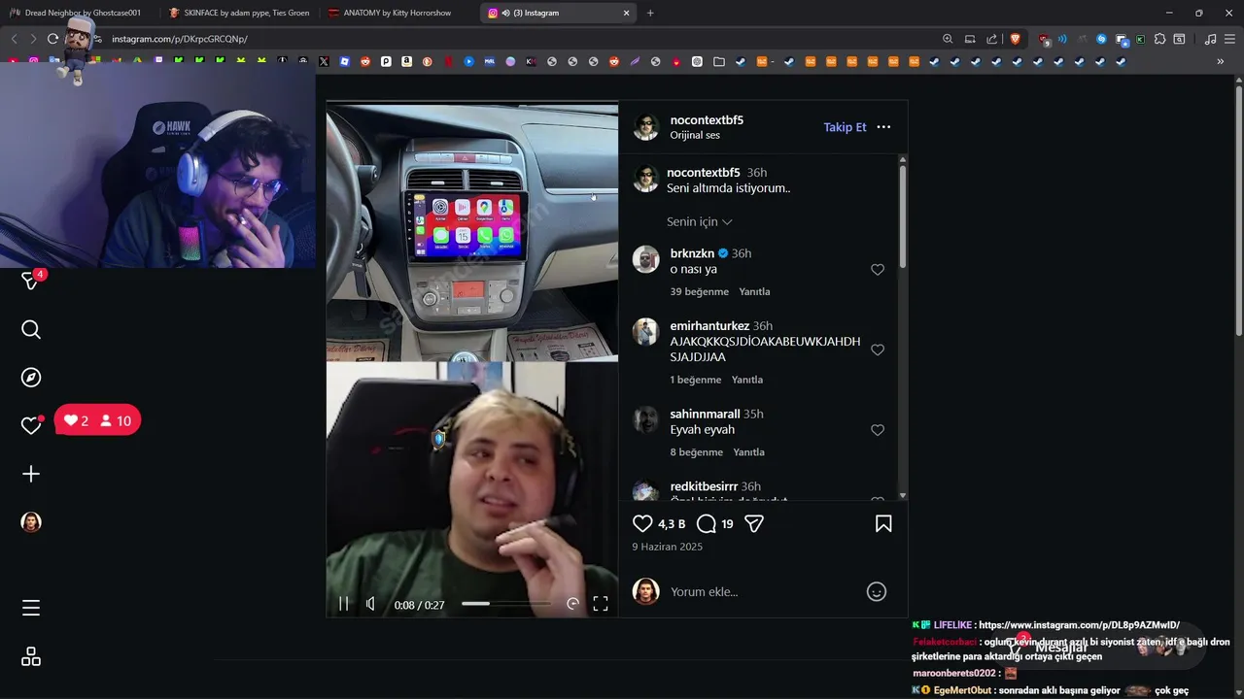Save the post with bookmark icon

pos(883,523)
